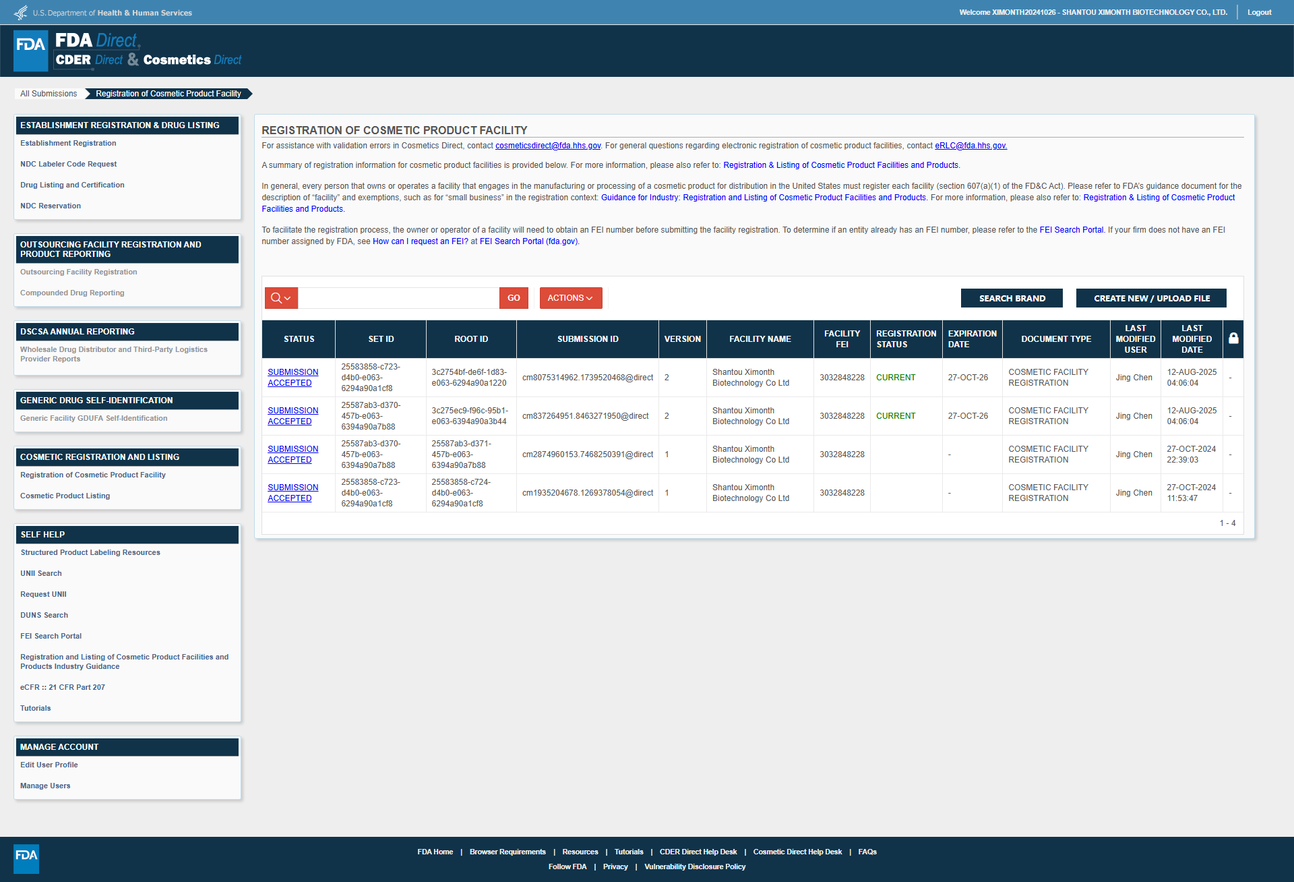
Task: Open Drug Listing and Certification
Action: coord(72,185)
